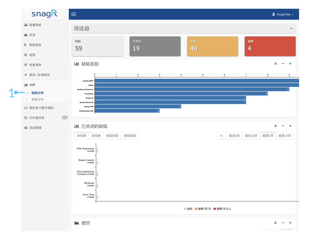This screenshot has width=320, height=240.
Task: Select the 最佳10项 option
Action: tap(251, 136)
